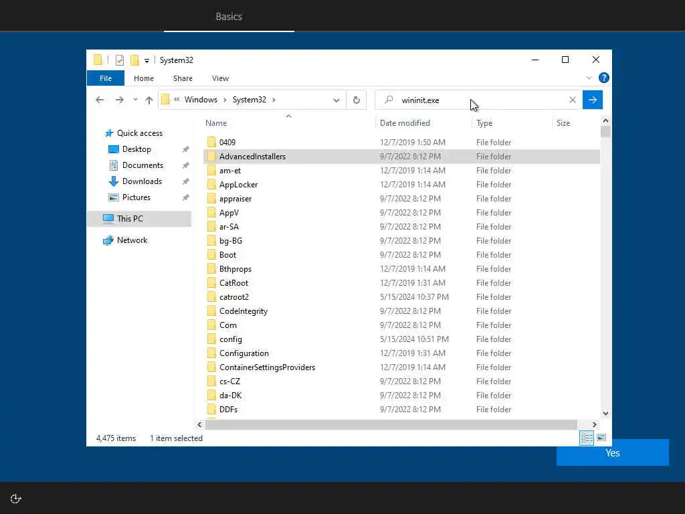
Task: Open the recent locations dropdown arrow
Action: coord(135,100)
